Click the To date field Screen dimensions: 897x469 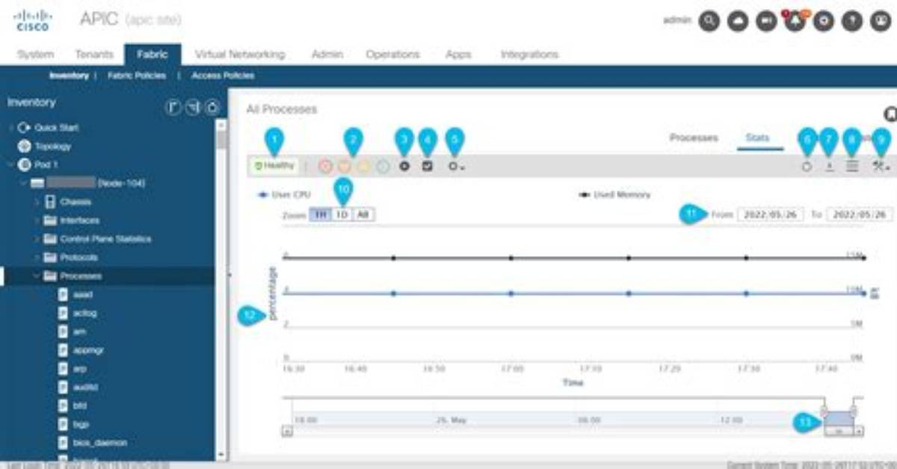(x=860, y=214)
